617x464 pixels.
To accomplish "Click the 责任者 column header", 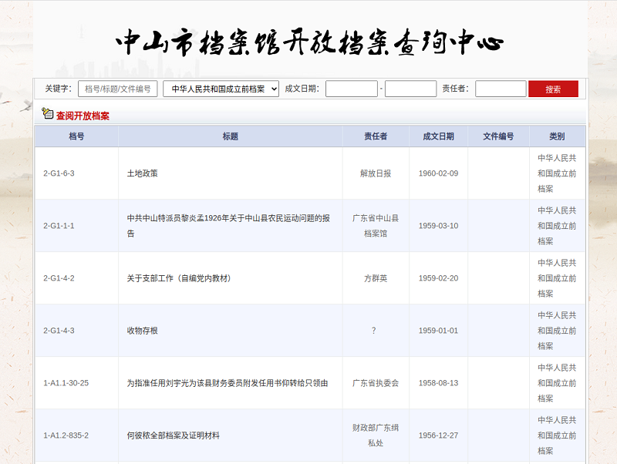I will pyautogui.click(x=376, y=136).
